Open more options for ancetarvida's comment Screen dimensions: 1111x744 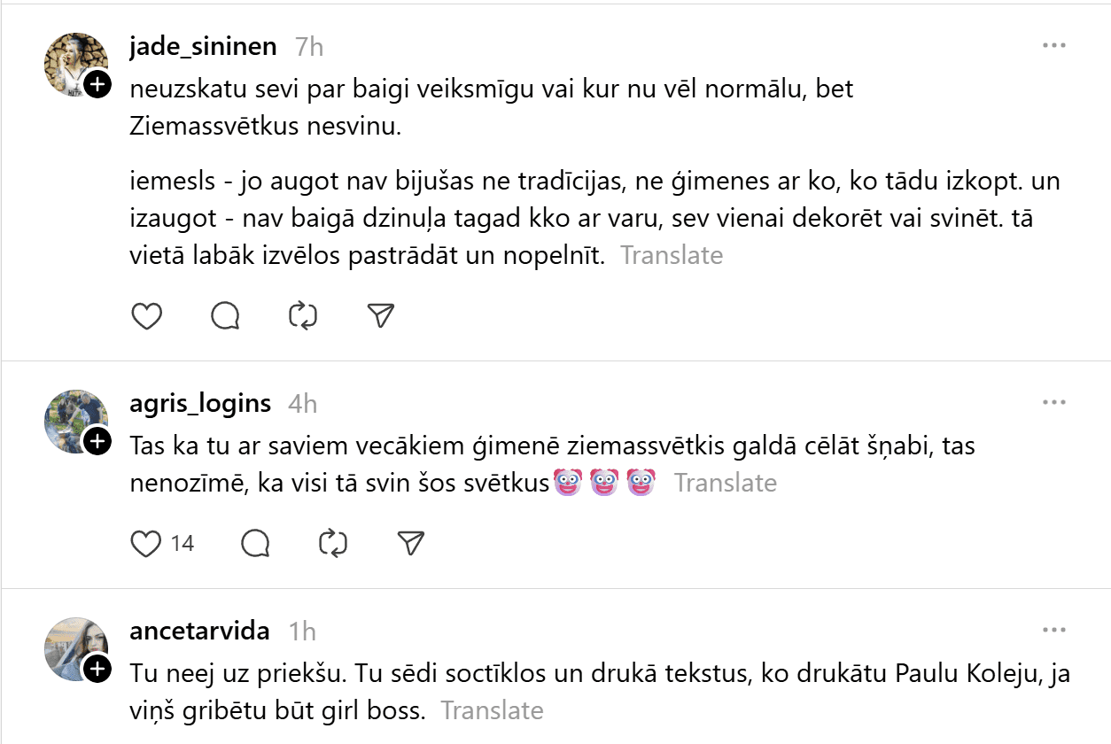pos(1053,631)
